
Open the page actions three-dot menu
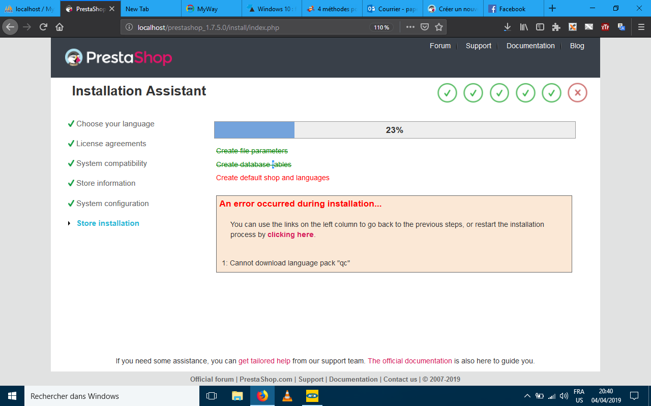tap(410, 27)
